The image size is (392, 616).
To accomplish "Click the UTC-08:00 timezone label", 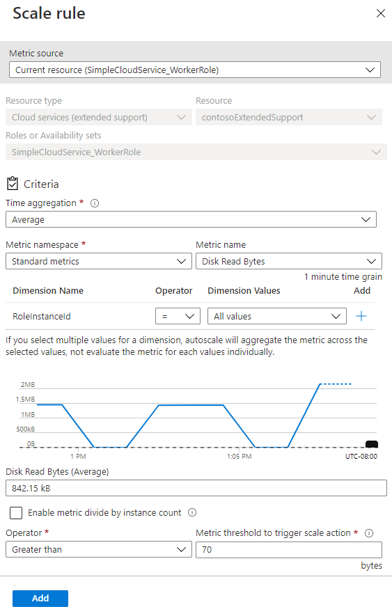I will 361,457.
